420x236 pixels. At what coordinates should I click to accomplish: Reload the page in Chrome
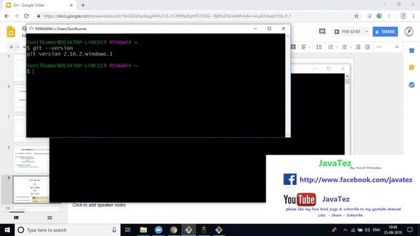tap(26, 16)
